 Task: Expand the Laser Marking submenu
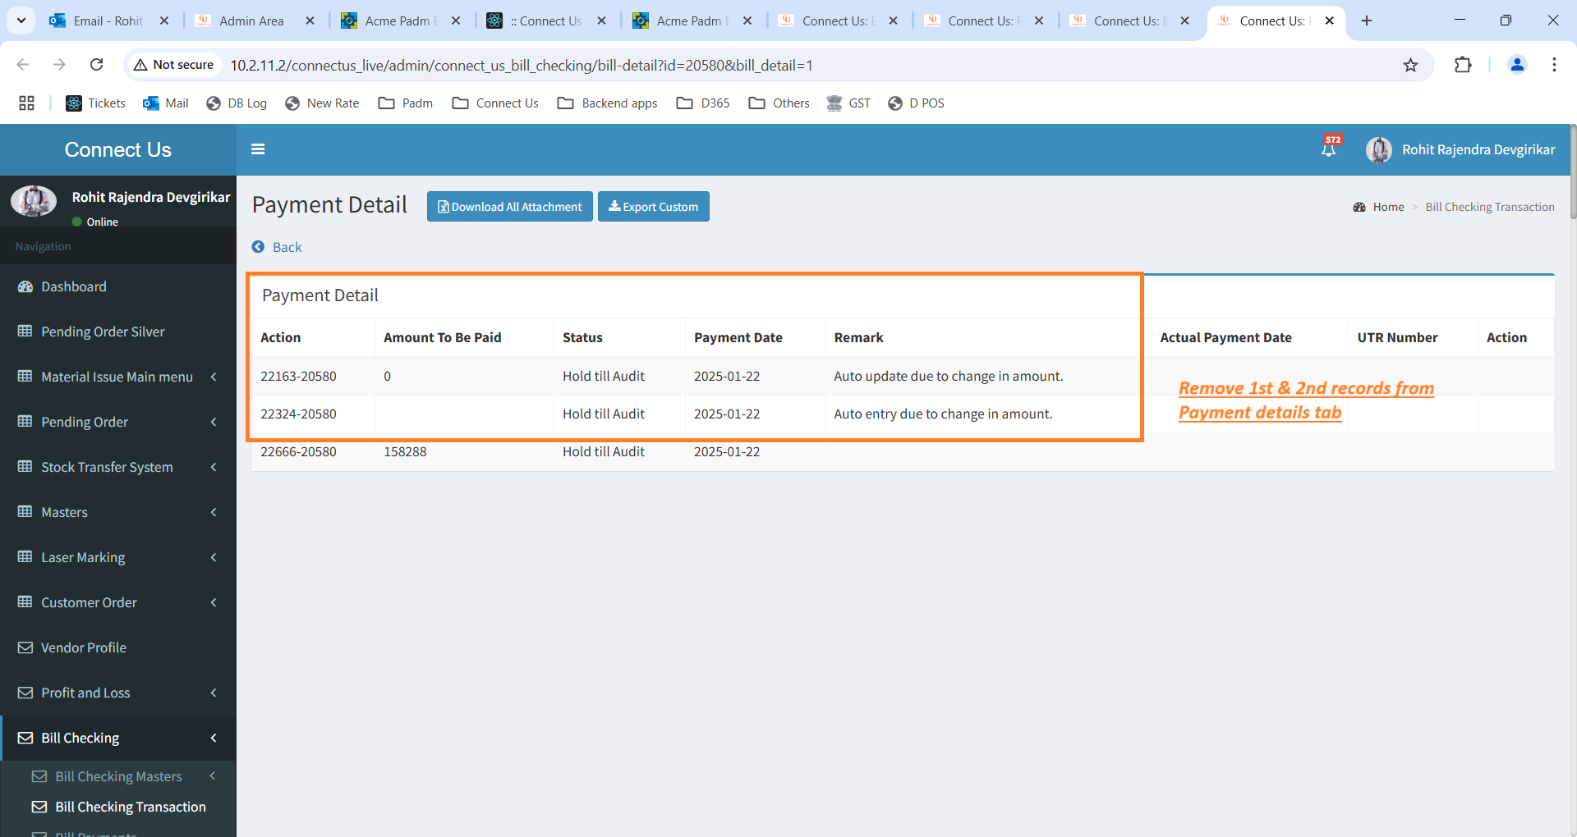118,557
